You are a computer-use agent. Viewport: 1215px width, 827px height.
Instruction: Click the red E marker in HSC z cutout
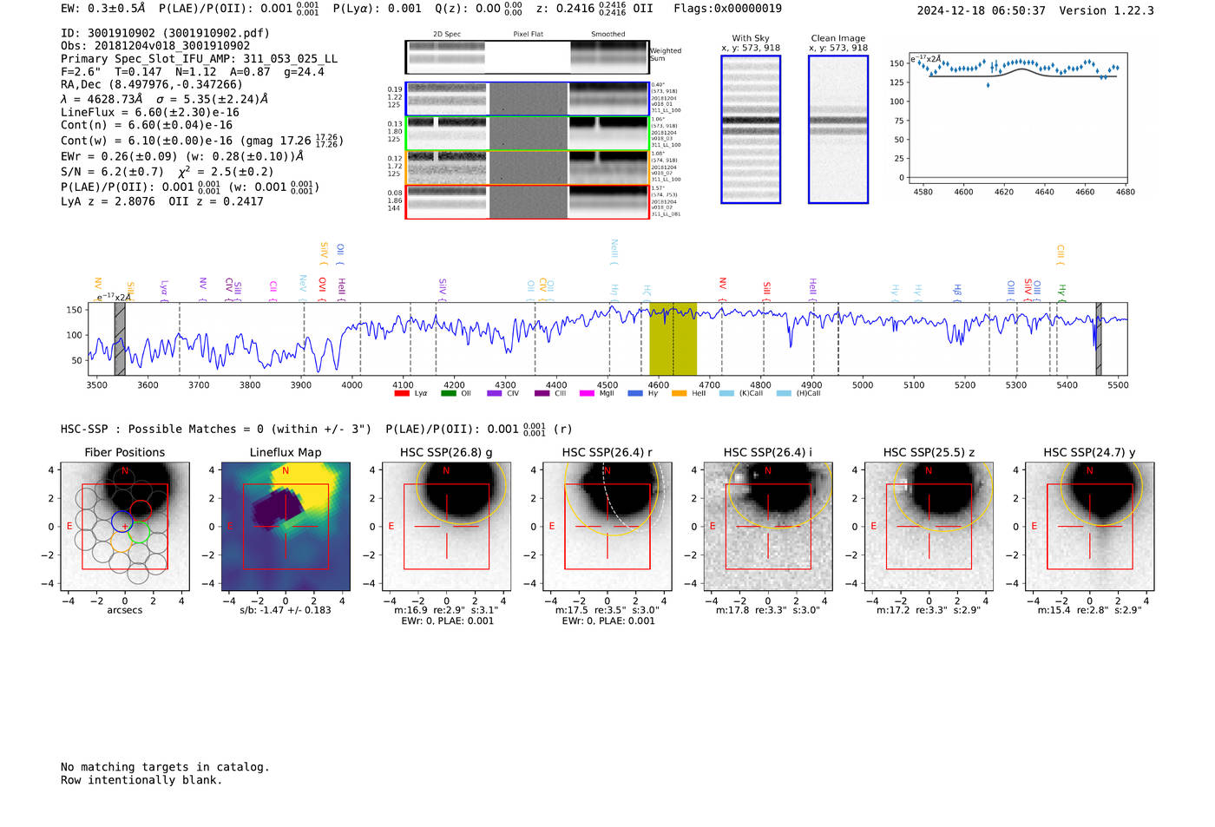pyautogui.click(x=873, y=526)
